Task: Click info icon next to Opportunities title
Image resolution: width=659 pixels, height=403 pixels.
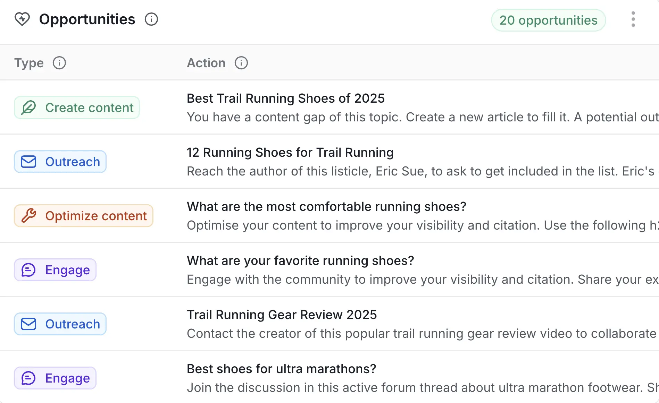Action: coord(151,19)
